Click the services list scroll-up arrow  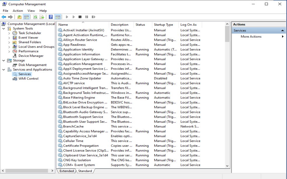point(227,24)
